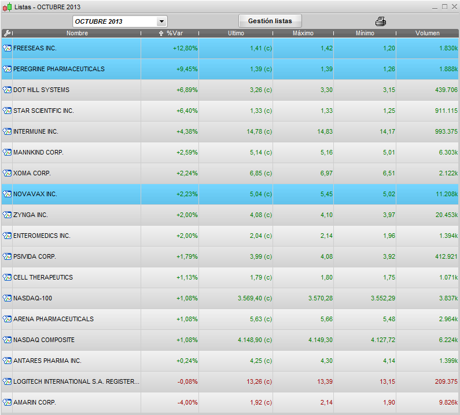Open chart icon next to NASDAQ-100
The height and width of the screenshot is (415, 460).
click(7, 298)
